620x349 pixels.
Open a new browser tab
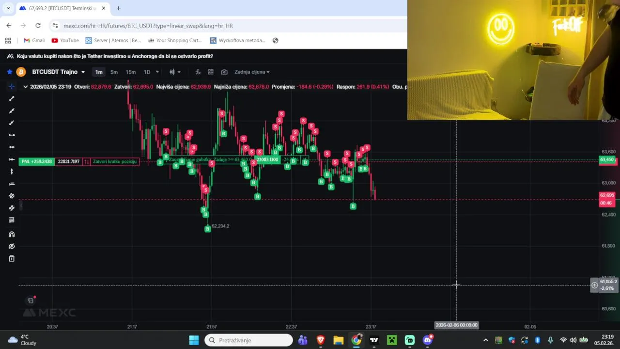(x=118, y=8)
